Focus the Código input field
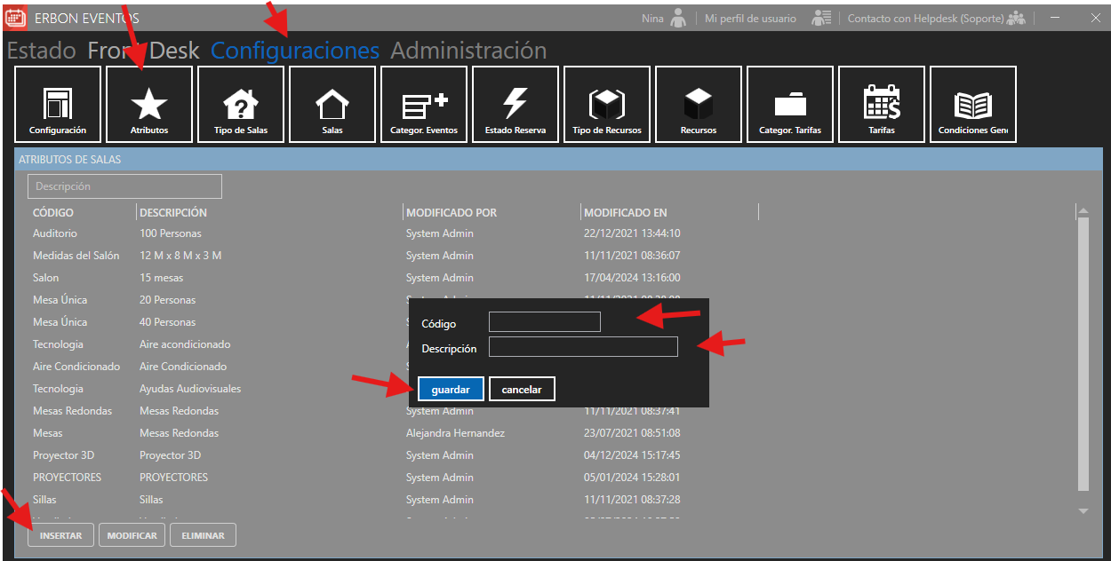The width and height of the screenshot is (1111, 561). 544,322
